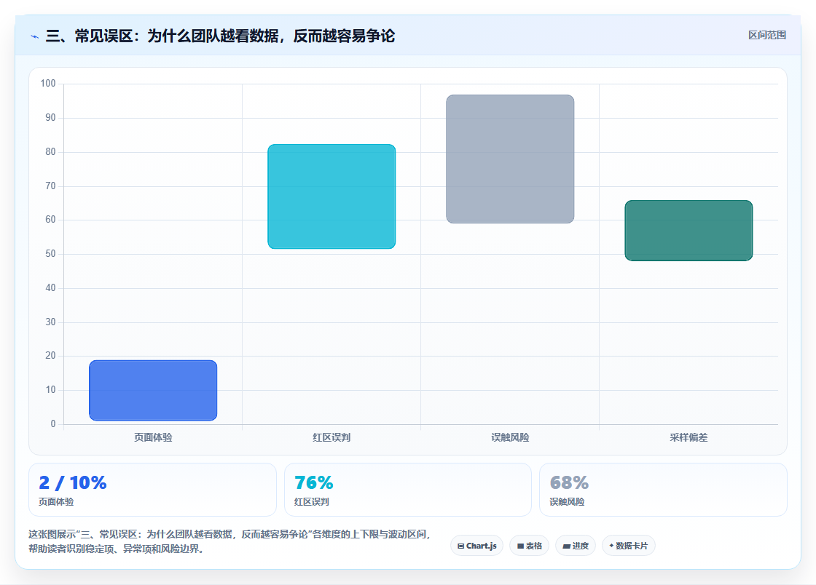Open the 76% 红区误判 card
The height and width of the screenshot is (585, 816).
407,490
